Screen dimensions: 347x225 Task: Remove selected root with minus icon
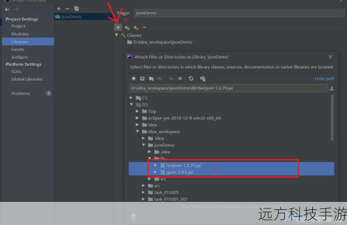(145, 27)
